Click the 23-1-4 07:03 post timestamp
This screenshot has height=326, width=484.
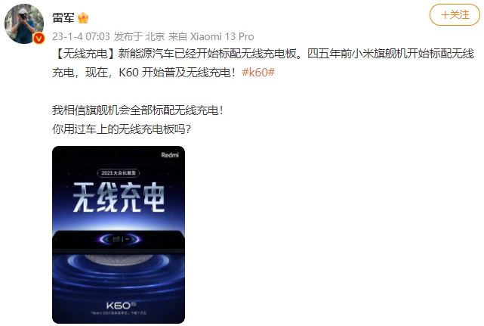pyautogui.click(x=81, y=36)
